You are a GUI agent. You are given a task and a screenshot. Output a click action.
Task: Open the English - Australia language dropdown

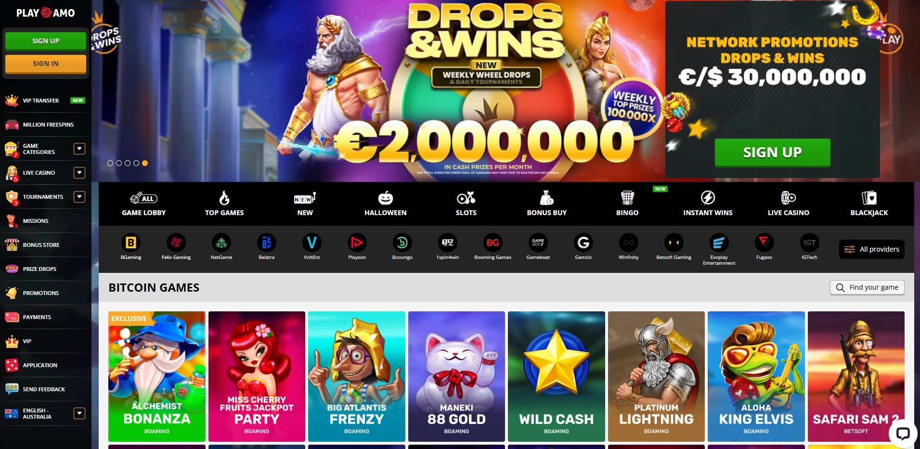79,413
